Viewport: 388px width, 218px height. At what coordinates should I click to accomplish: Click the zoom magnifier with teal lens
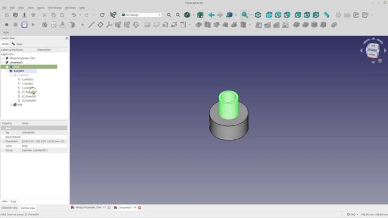pos(245,15)
